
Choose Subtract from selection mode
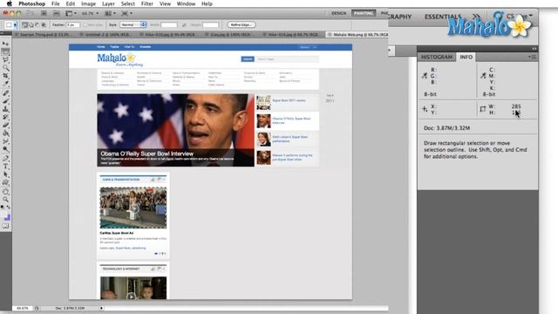pos(37,25)
